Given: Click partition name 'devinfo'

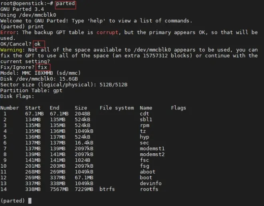Looking at the screenshot, I should [151, 183].
